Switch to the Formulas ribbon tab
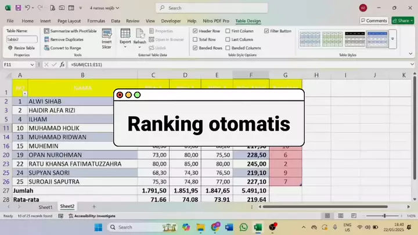 (96, 20)
